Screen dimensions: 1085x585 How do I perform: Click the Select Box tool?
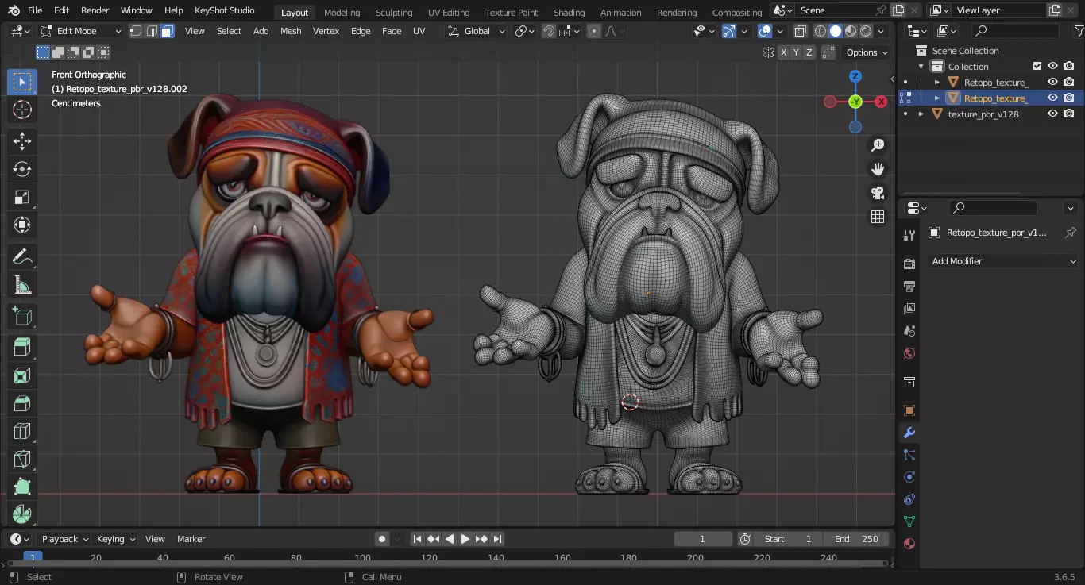point(22,82)
